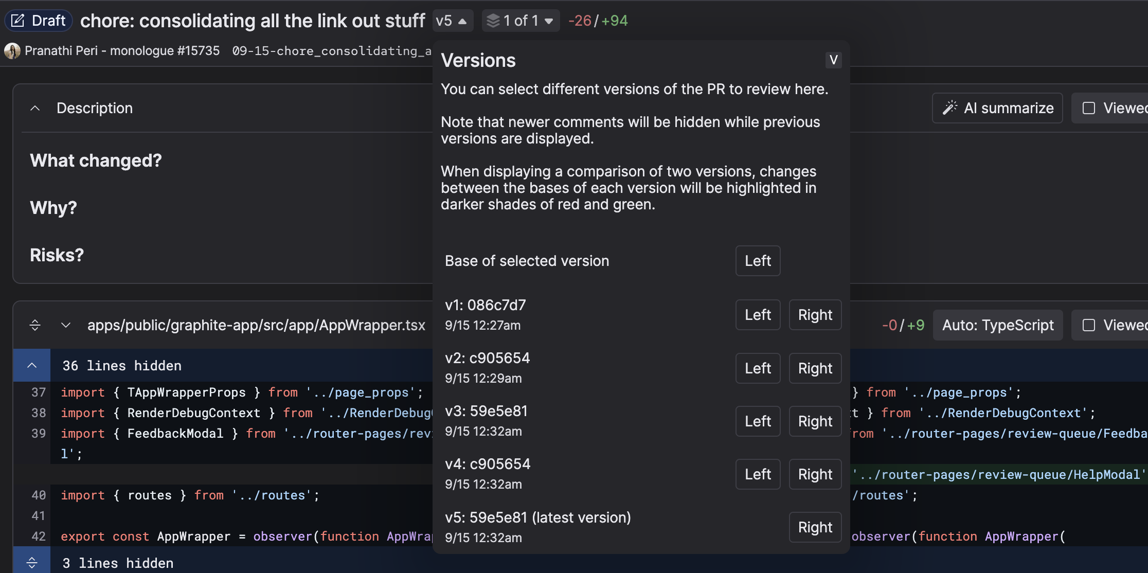
Task: Open the v5 version dropdown
Action: [x=452, y=21]
